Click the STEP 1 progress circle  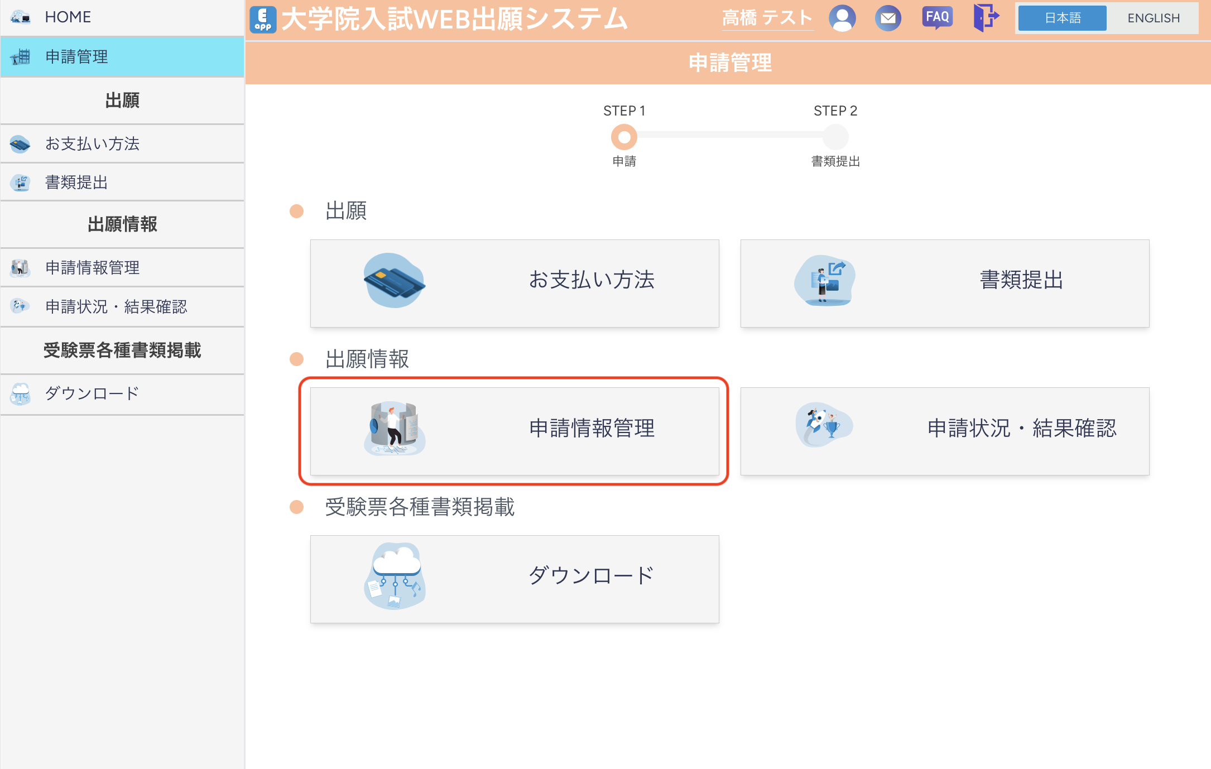point(624,137)
